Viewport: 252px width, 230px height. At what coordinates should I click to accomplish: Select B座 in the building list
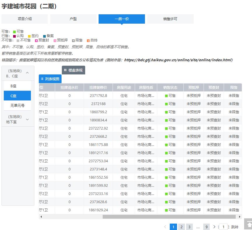tap(17, 86)
